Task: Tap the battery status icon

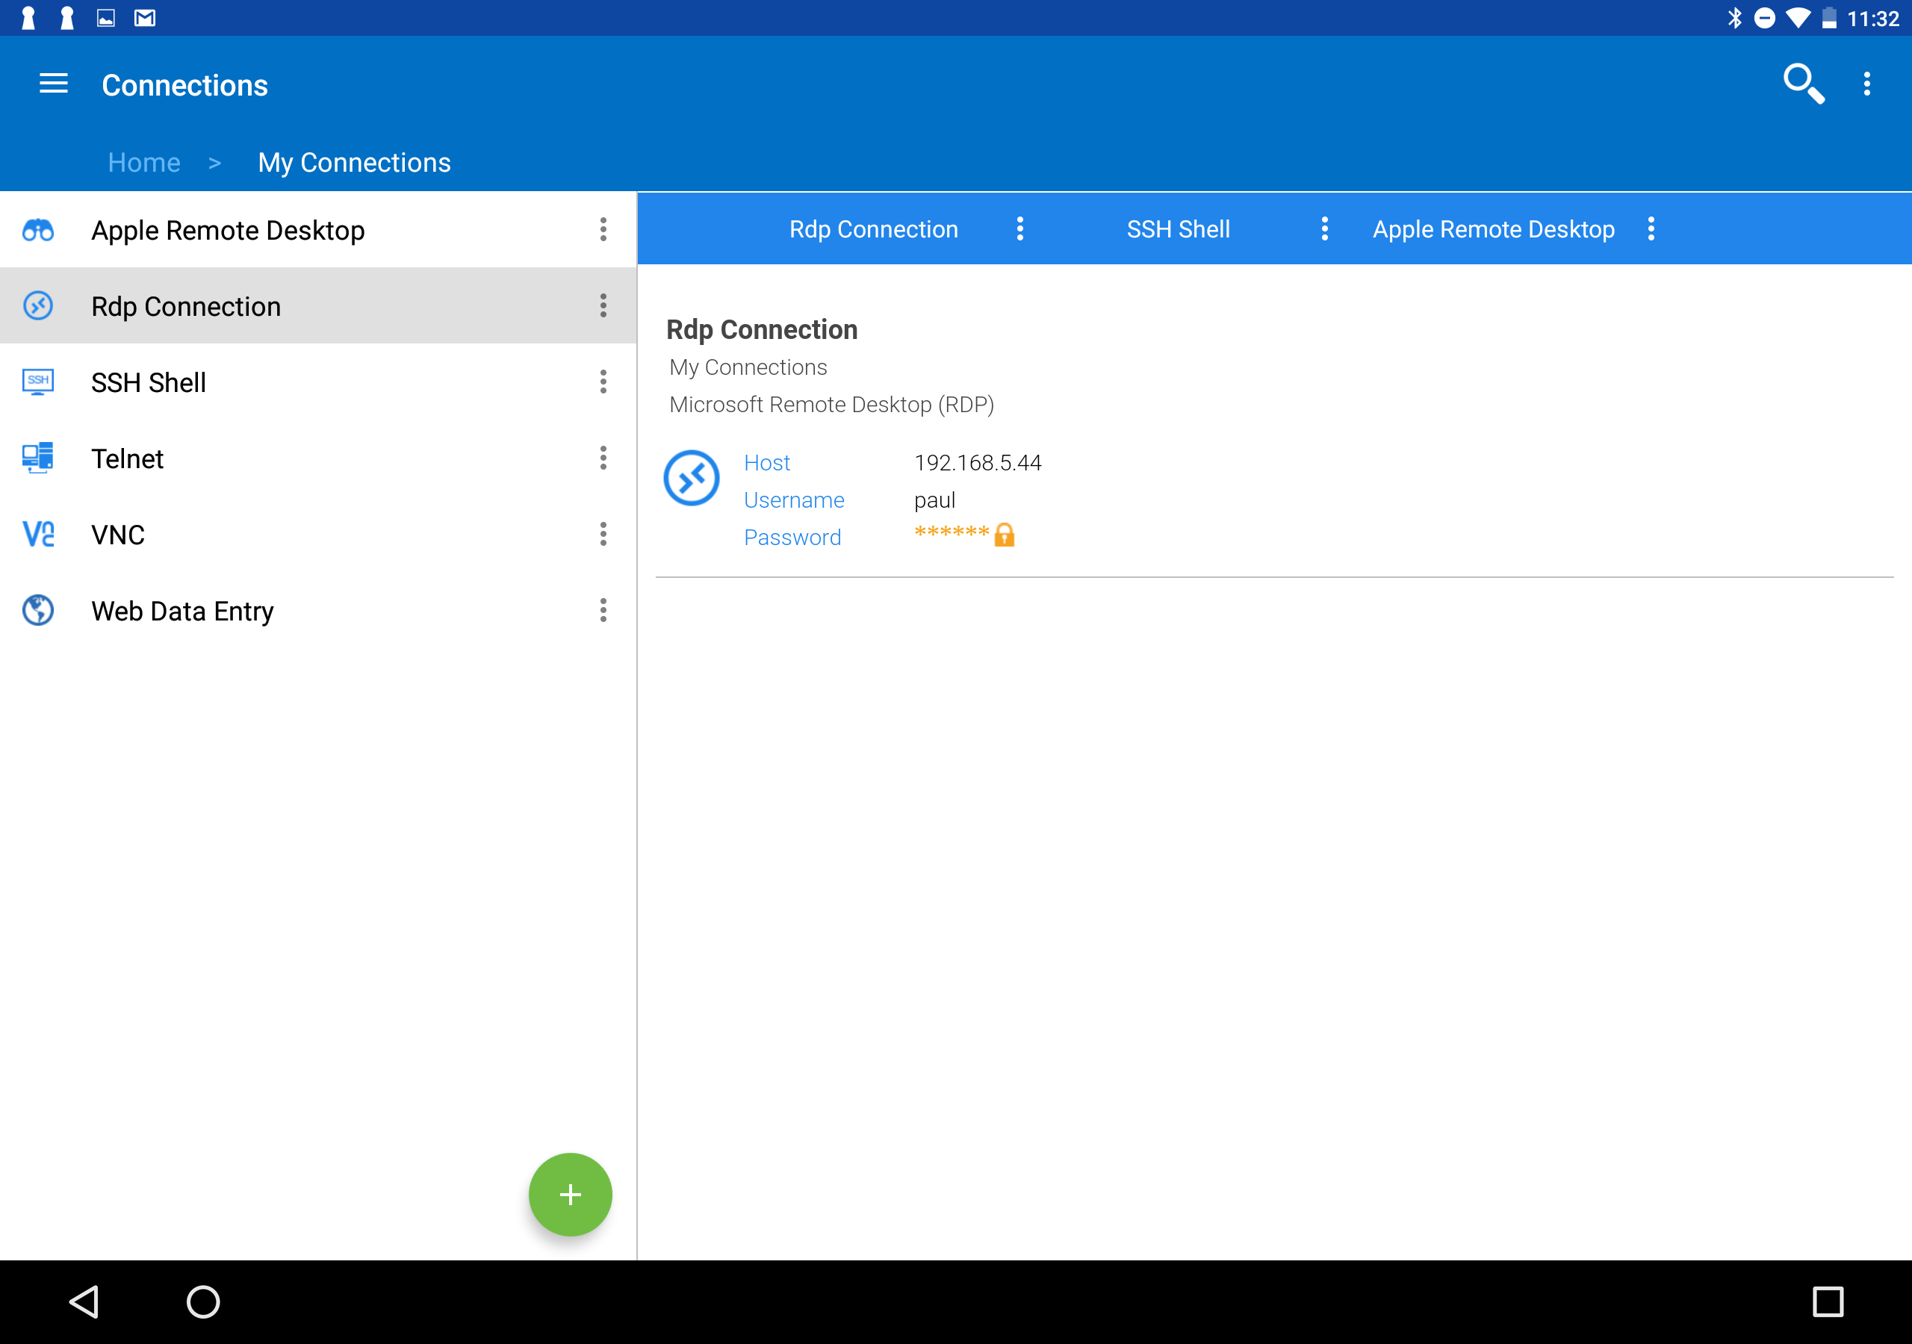Action: [1830, 17]
